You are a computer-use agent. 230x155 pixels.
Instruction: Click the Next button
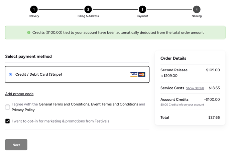pyautogui.click(x=16, y=145)
